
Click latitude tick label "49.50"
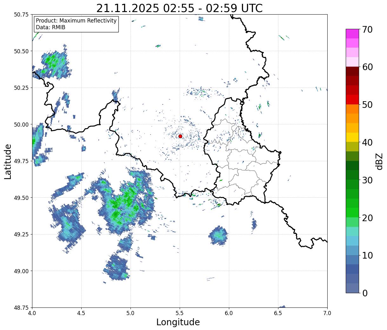pyautogui.click(x=21, y=198)
